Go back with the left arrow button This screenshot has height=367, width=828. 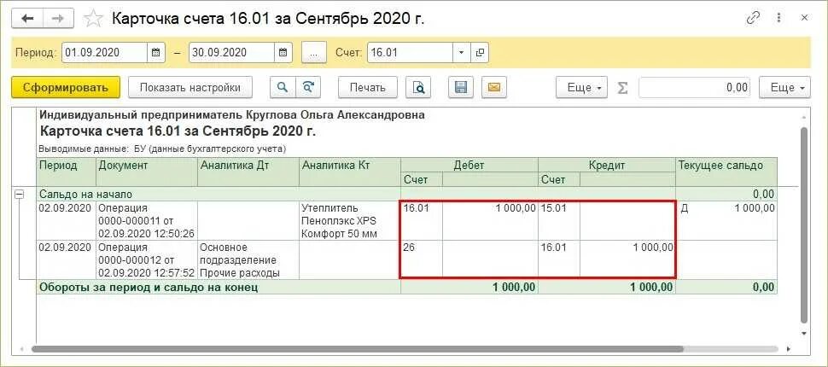click(x=27, y=19)
